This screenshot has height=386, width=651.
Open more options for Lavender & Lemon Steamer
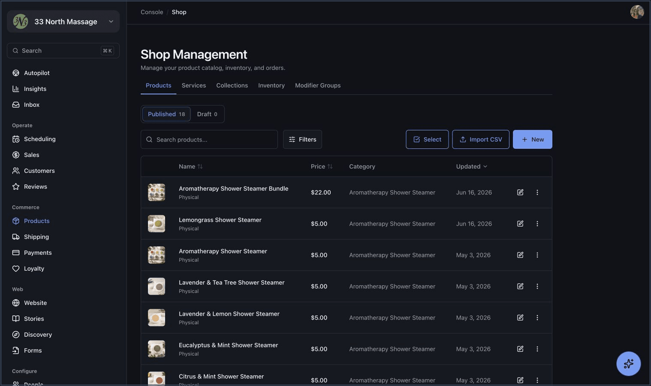(537, 318)
